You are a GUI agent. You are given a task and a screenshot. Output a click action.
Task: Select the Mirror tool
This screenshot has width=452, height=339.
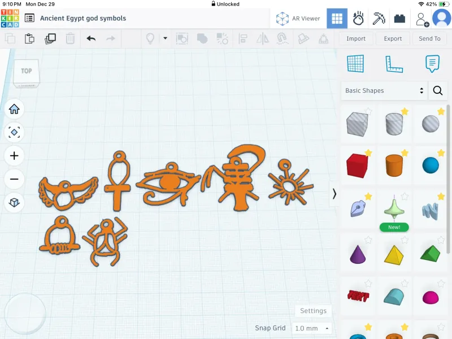coord(263,38)
